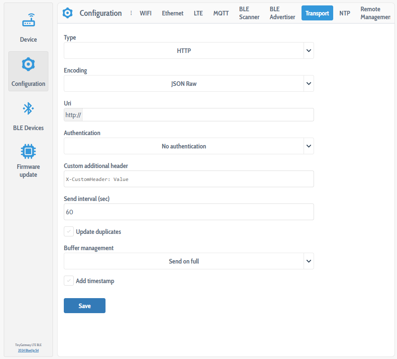Click the Configuration header gear icon
This screenshot has height=359, width=397.
point(68,13)
